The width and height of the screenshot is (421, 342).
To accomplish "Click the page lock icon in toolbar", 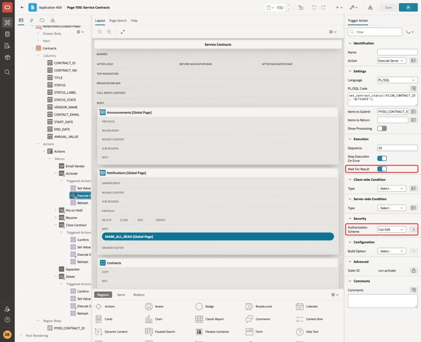I will click(x=301, y=7).
